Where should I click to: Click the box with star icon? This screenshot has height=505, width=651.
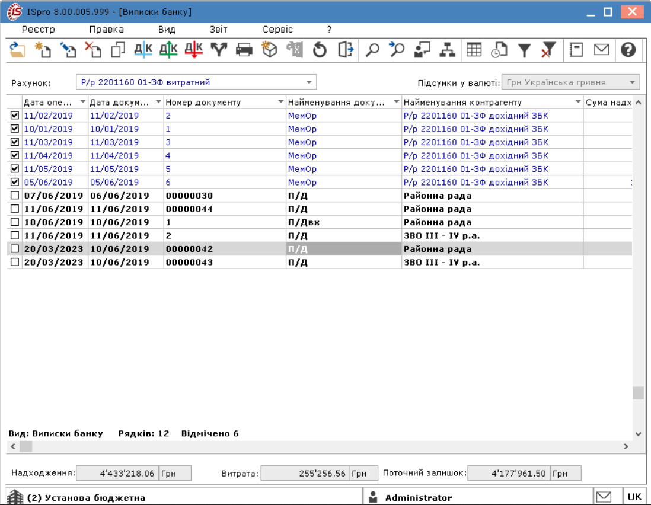(x=269, y=50)
